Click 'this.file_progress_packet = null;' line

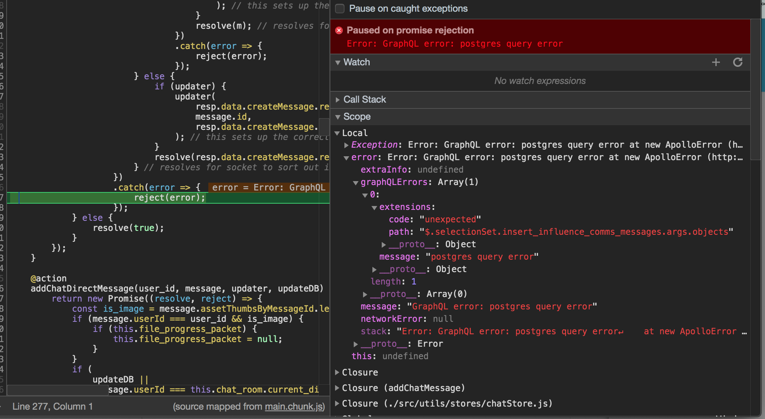click(x=197, y=339)
